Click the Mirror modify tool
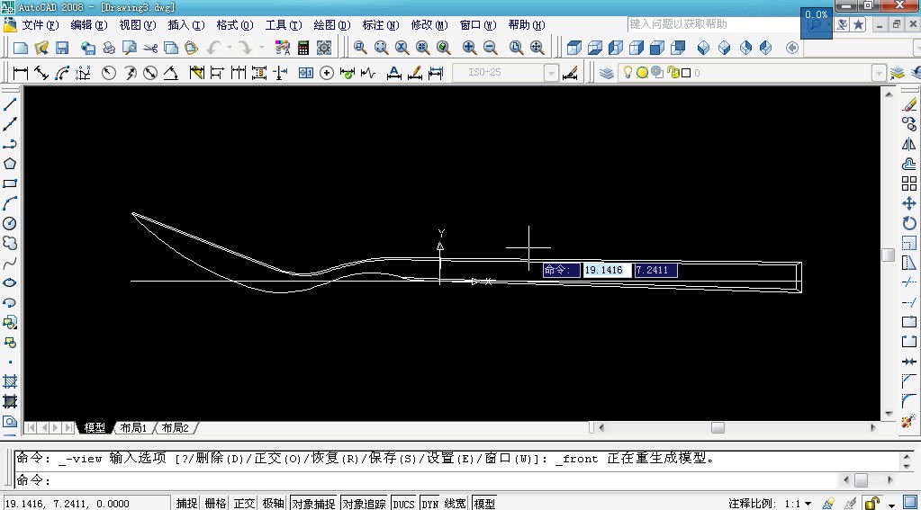The height and width of the screenshot is (510, 921). click(908, 145)
